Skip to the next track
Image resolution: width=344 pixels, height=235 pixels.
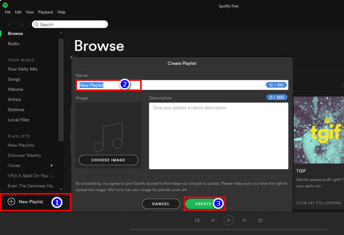click(244, 220)
